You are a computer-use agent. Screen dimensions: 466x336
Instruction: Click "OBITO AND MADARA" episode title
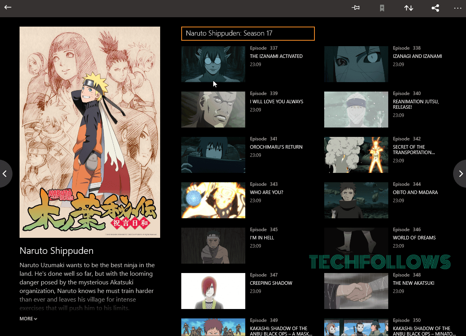[x=415, y=192]
